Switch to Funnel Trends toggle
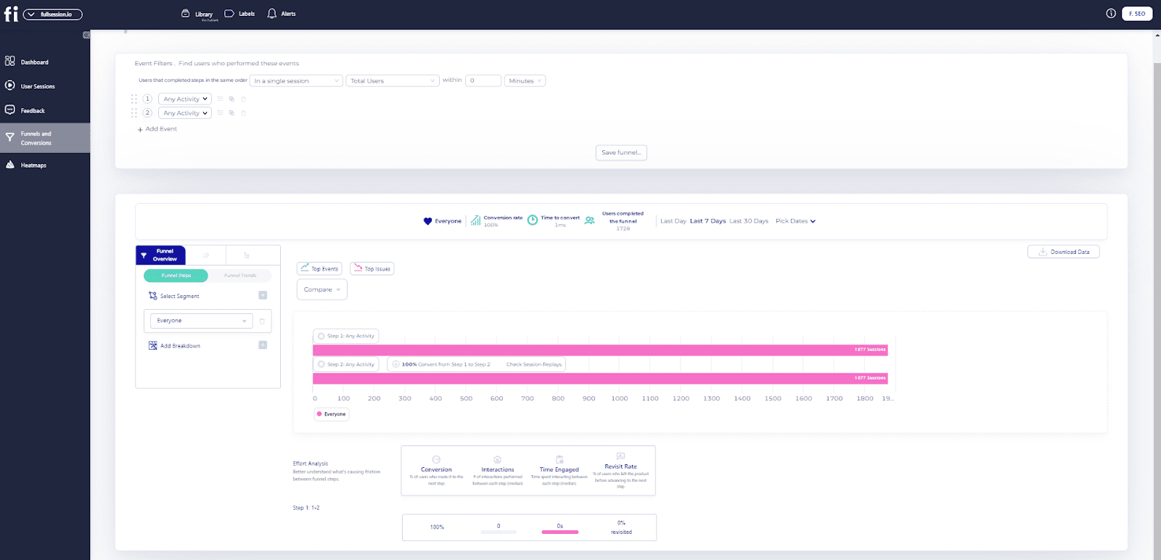Viewport: 1161px width, 560px height. 240,276
